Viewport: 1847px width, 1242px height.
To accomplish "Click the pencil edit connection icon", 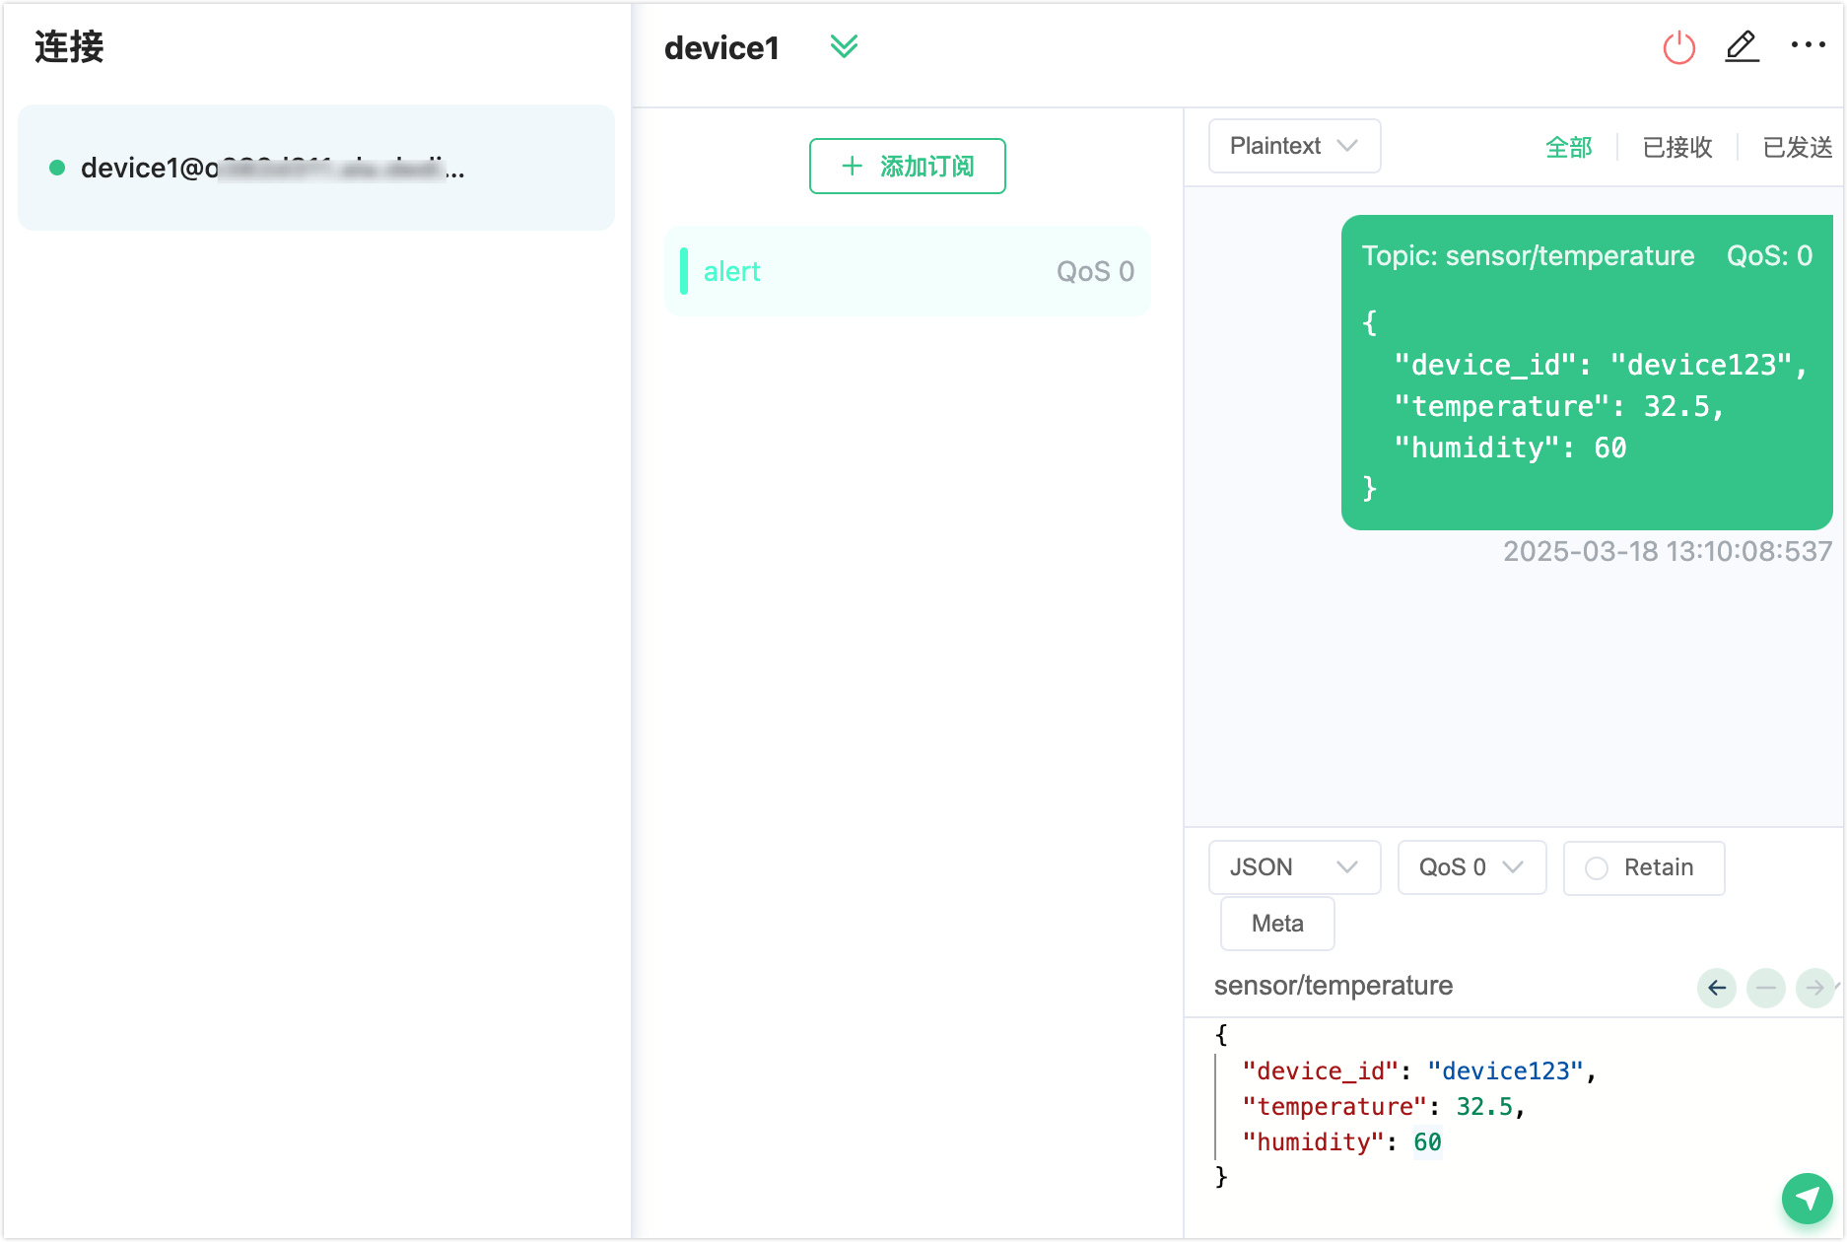I will click(1742, 46).
